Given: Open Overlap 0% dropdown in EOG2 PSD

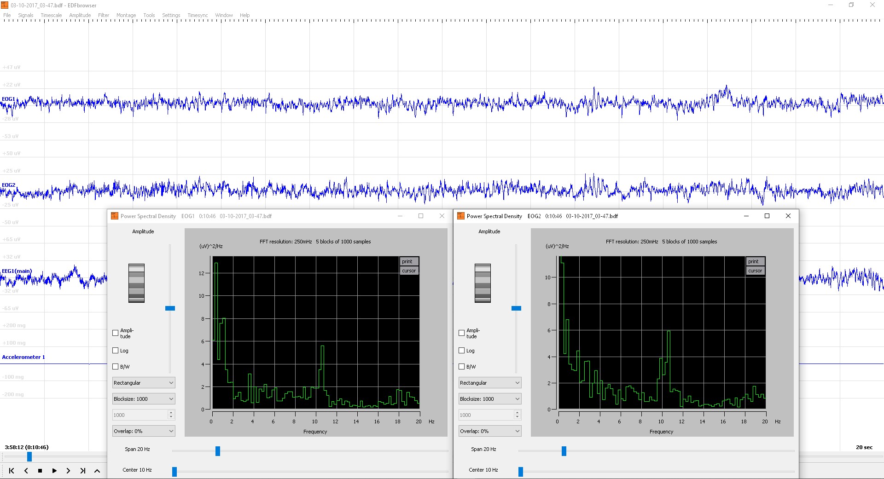Looking at the screenshot, I should tap(490, 431).
